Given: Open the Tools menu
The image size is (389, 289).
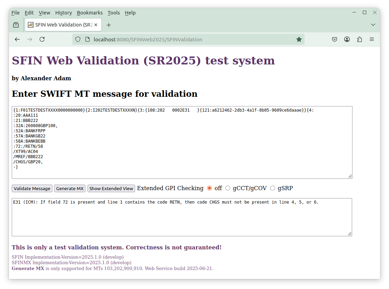Looking at the screenshot, I should [x=114, y=13].
